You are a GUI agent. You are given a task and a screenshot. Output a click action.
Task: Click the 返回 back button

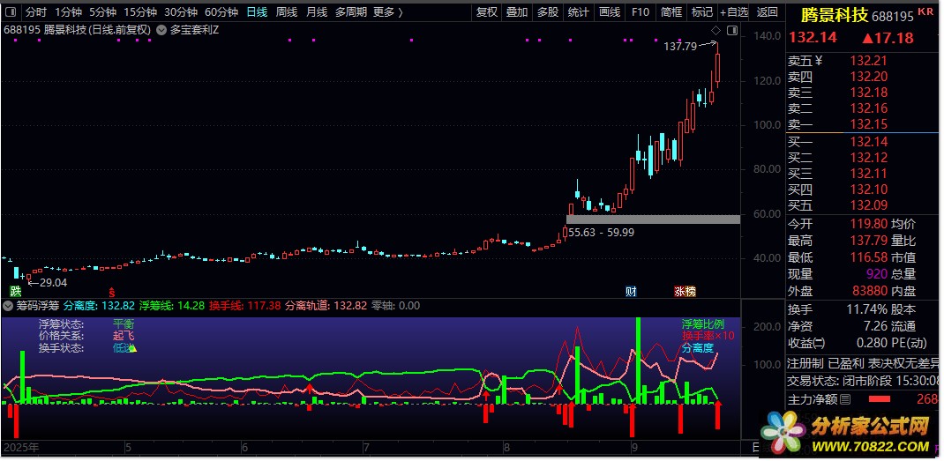coord(767,12)
